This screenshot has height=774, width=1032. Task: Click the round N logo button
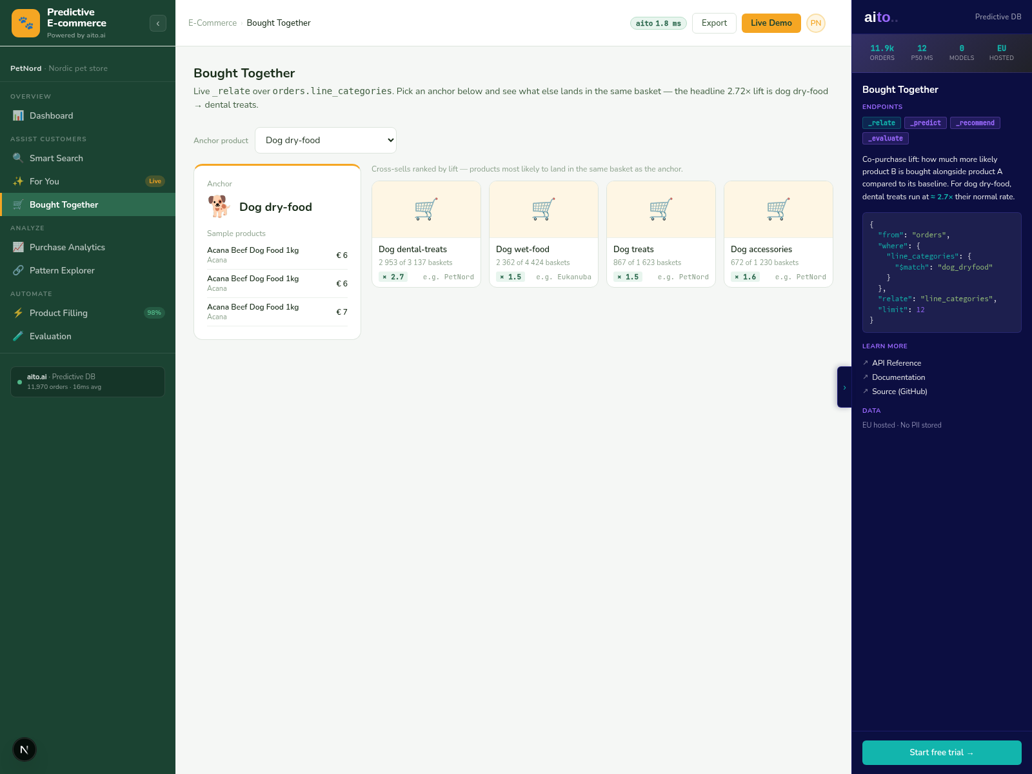pyautogui.click(x=25, y=749)
